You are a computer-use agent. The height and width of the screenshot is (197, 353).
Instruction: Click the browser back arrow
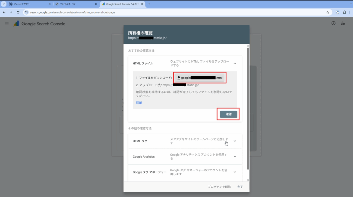point(4,12)
